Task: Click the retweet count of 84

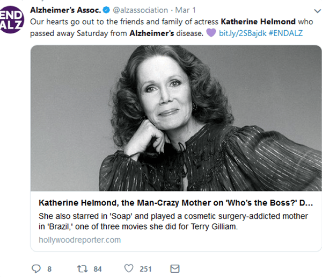Action: coord(97,269)
